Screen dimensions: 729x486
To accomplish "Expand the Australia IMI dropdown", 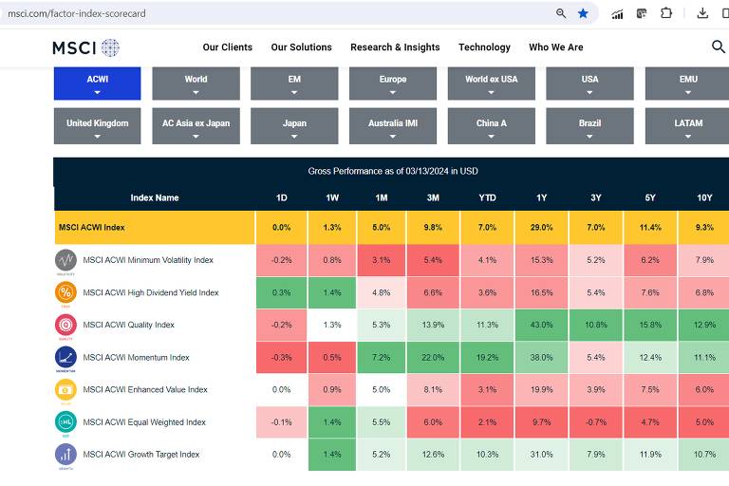I will click(393, 126).
